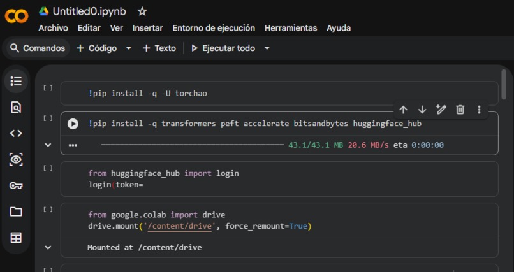This screenshot has width=514, height=272.
Task: Click the 'Mounted at /content/drive' output text
Action: (x=145, y=247)
